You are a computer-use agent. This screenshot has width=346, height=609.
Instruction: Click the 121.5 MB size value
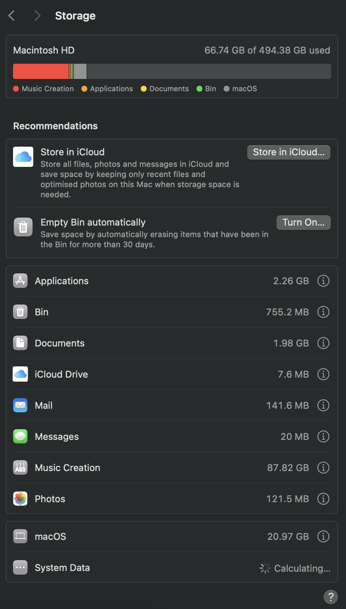[x=287, y=499]
